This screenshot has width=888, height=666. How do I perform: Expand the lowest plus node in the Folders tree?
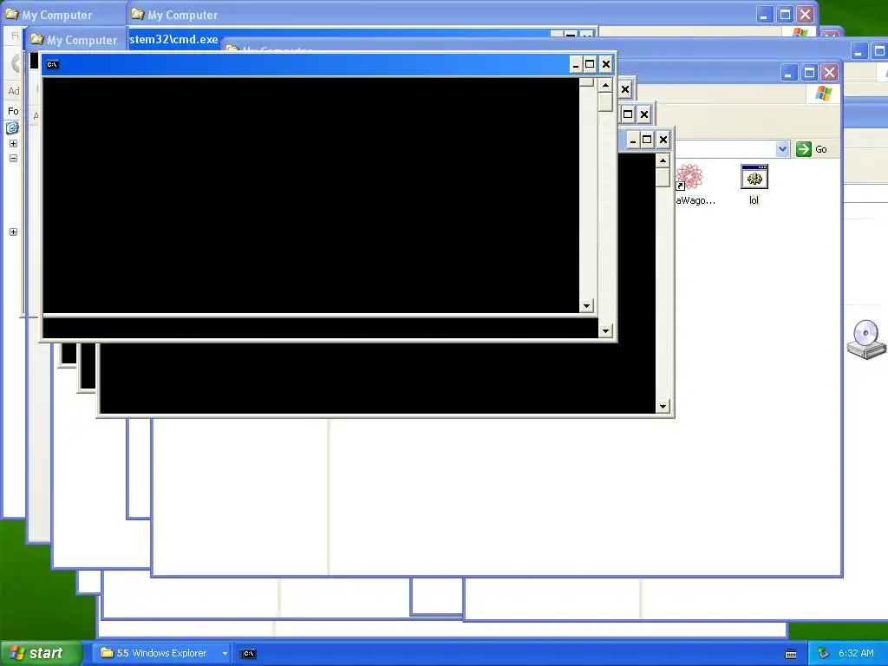point(13,232)
